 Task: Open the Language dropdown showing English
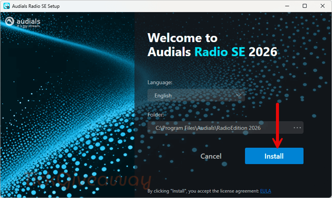coord(196,95)
